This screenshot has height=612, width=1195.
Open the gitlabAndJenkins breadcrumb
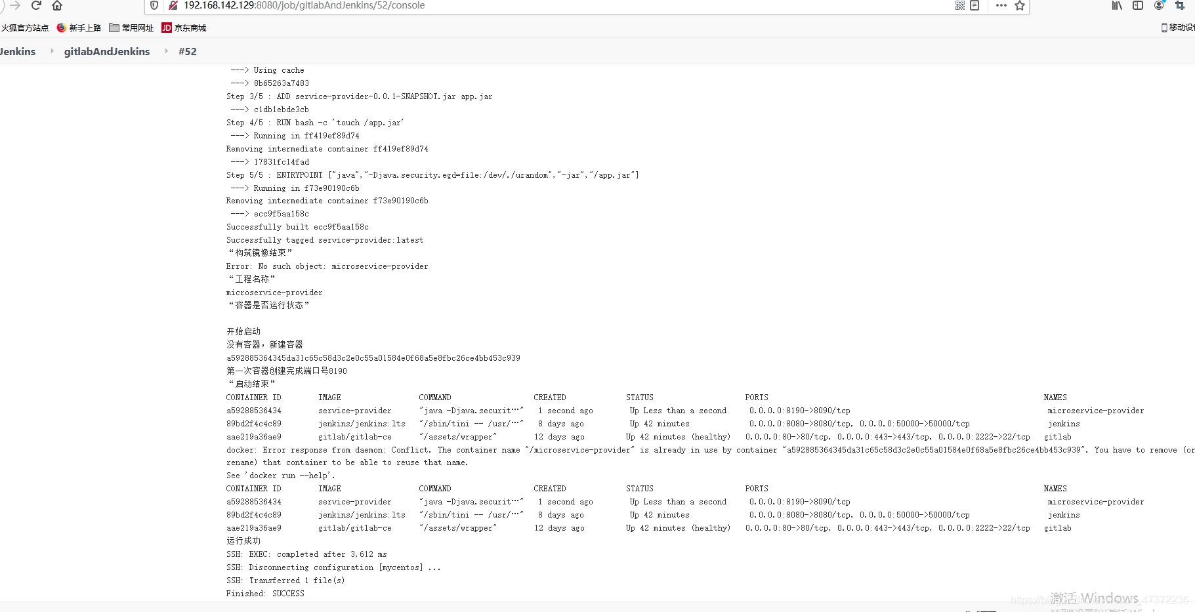click(107, 51)
